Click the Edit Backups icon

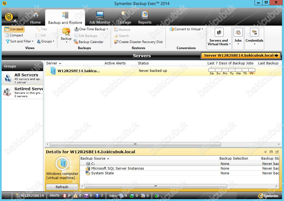coord(76,36)
